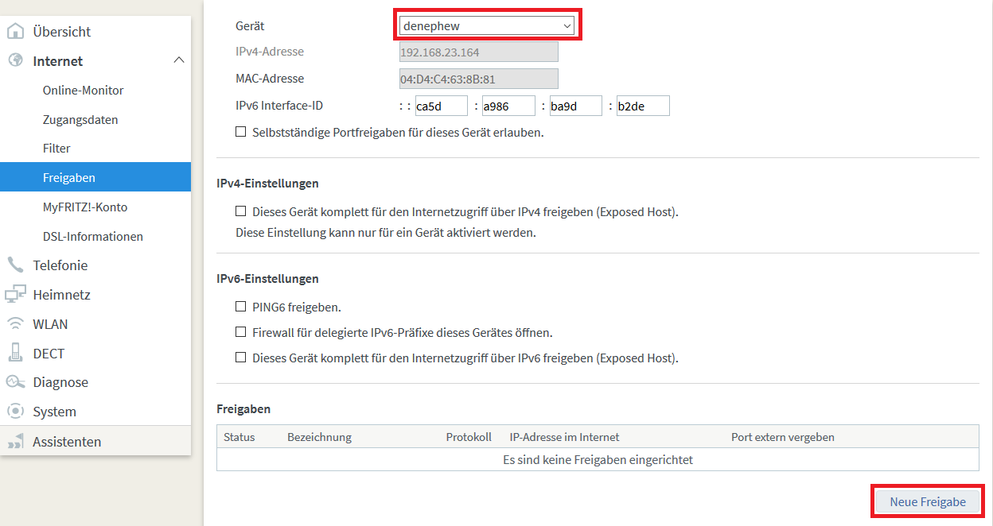Click the Assistenten icon in sidebar
Screen dimensions: 993x526
coord(15,442)
